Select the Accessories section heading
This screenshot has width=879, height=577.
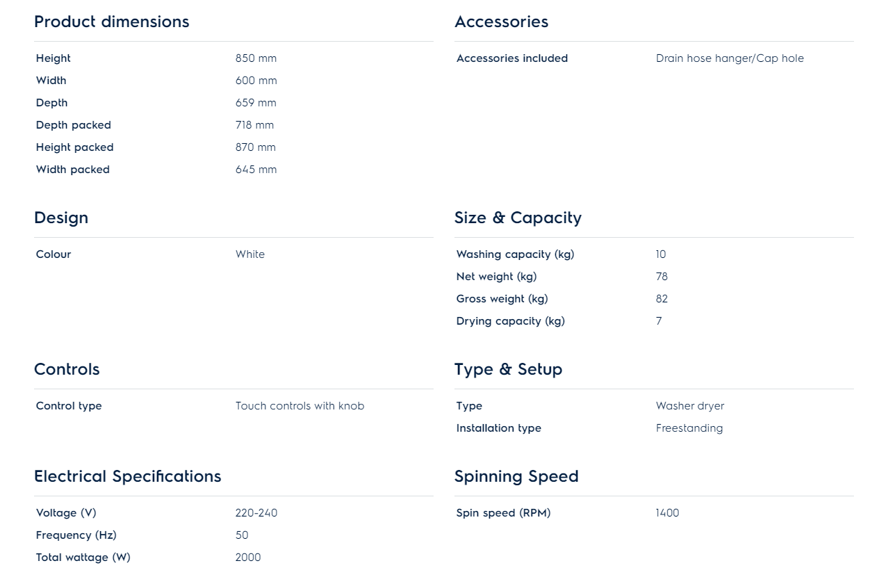pyautogui.click(x=501, y=22)
